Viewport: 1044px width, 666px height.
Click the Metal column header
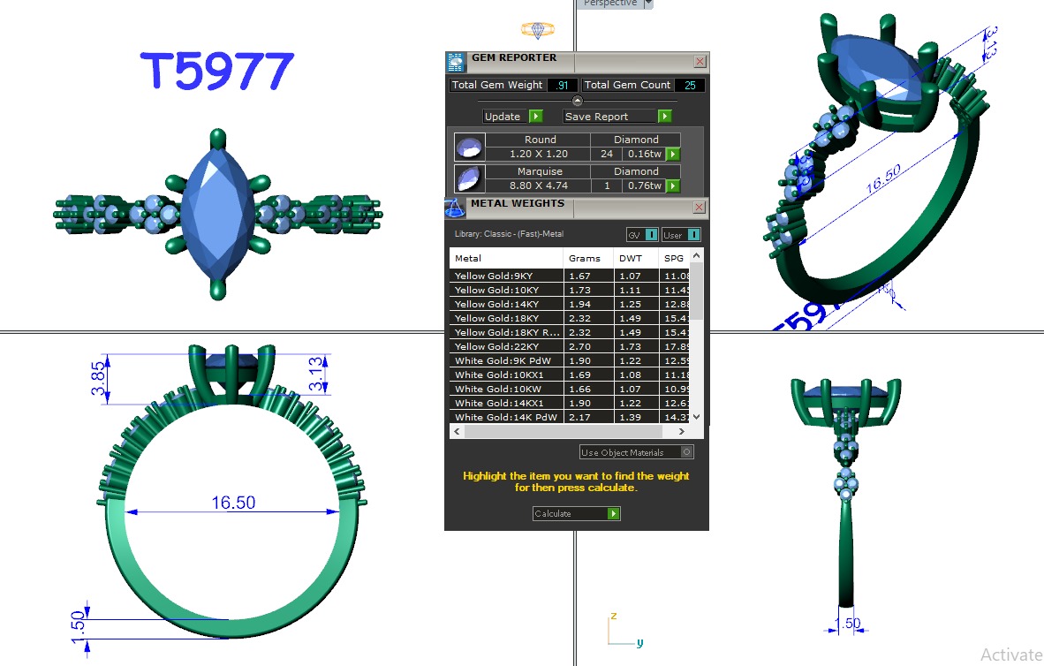506,259
